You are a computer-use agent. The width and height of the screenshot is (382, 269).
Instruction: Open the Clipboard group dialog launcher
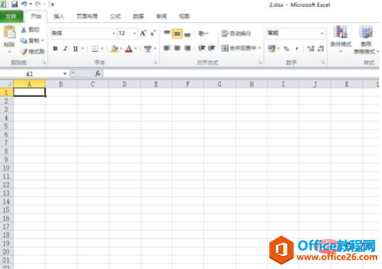pyautogui.click(x=44, y=62)
